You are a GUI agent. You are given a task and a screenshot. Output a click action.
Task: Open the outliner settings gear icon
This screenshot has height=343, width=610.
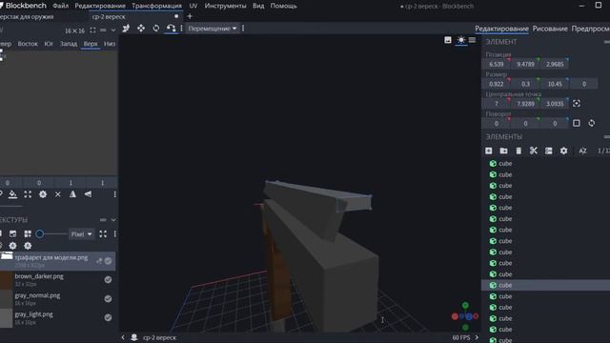click(563, 151)
